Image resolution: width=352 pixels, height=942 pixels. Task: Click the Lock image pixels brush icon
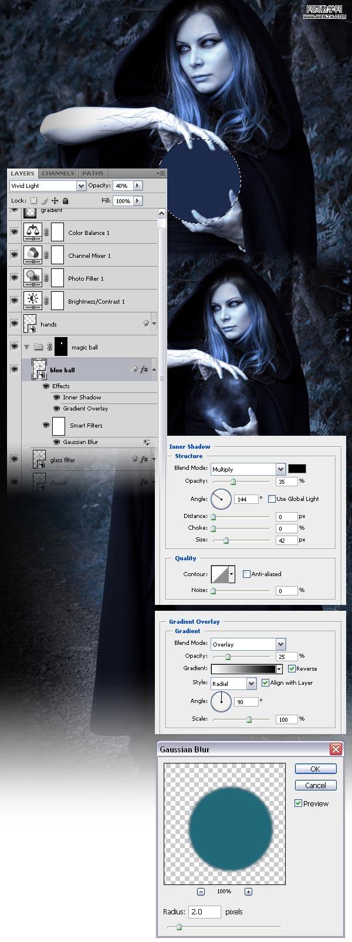click(x=45, y=201)
